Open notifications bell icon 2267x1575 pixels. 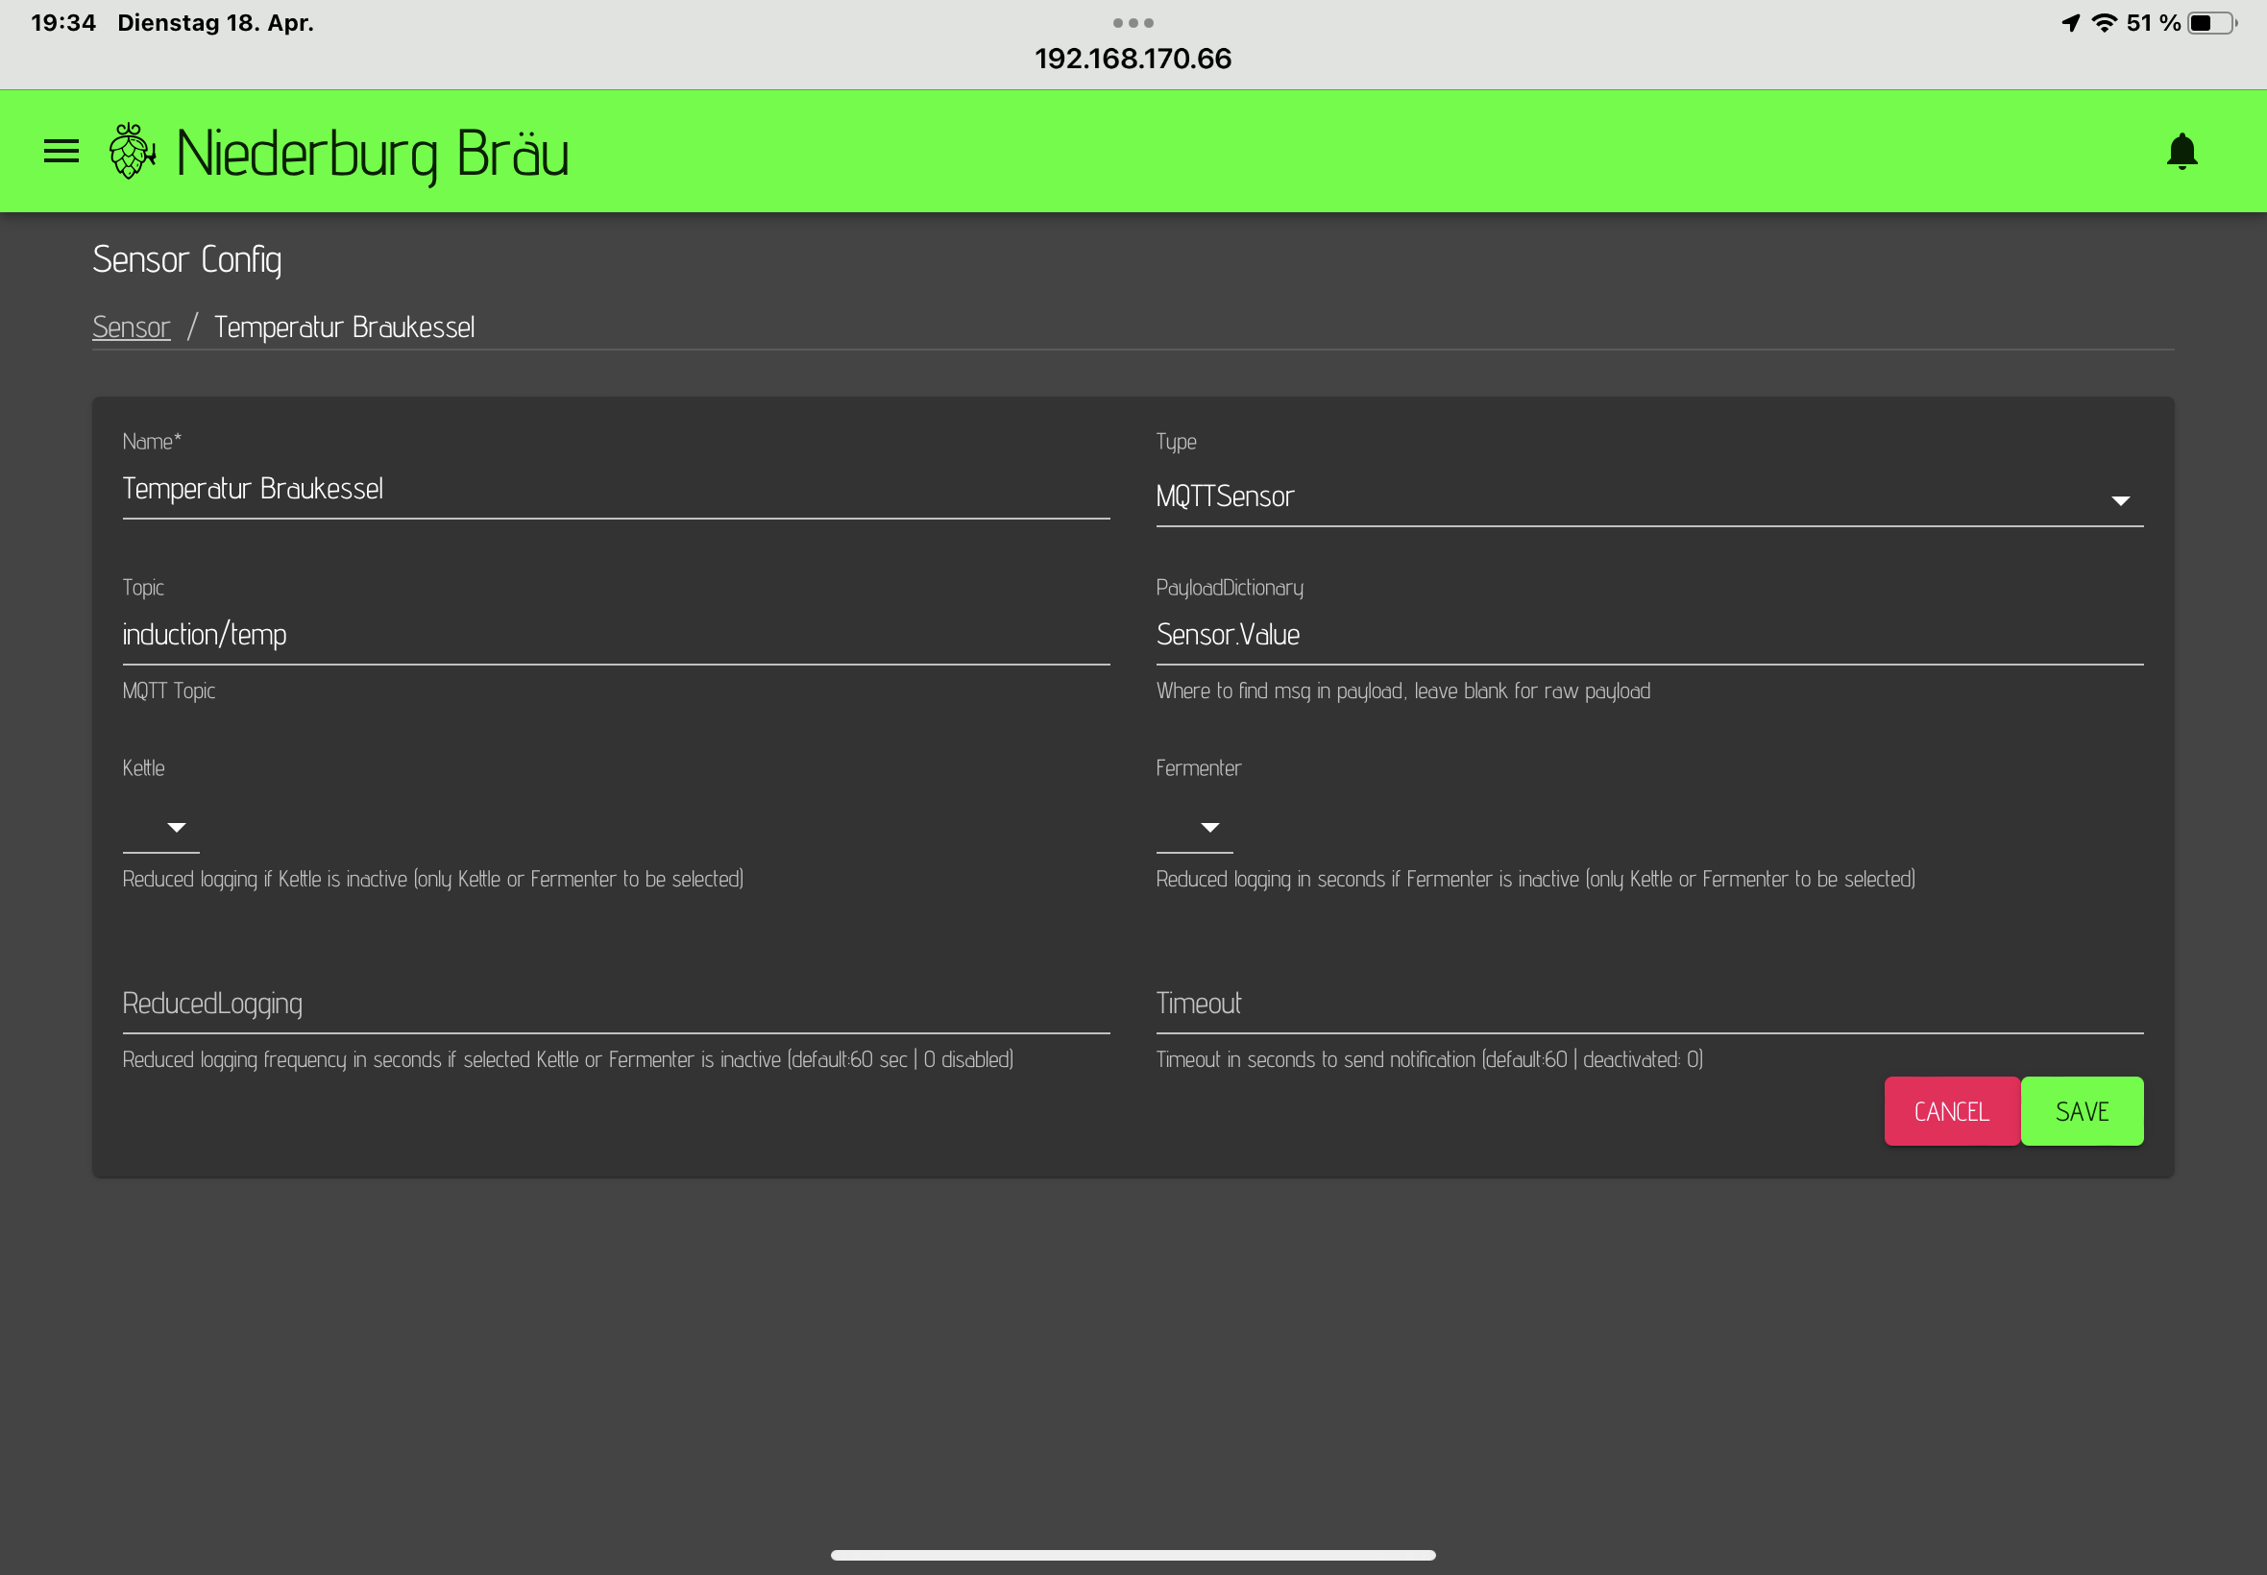[2182, 151]
